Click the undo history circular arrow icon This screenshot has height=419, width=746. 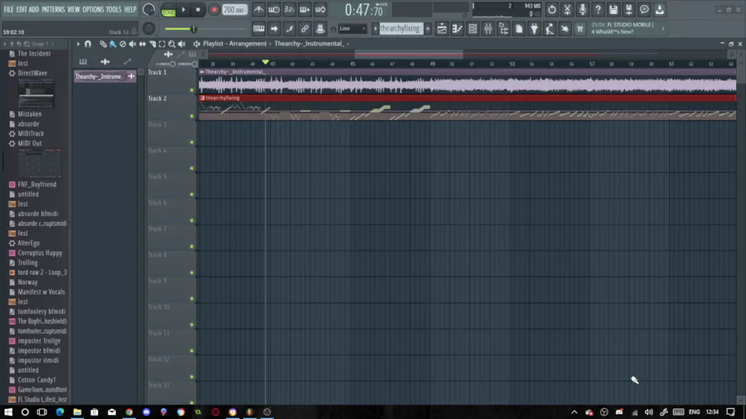(551, 9)
